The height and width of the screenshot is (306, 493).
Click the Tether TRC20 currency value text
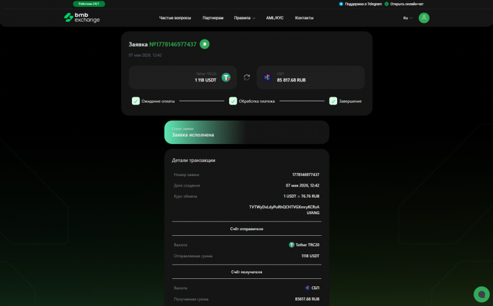click(308, 244)
